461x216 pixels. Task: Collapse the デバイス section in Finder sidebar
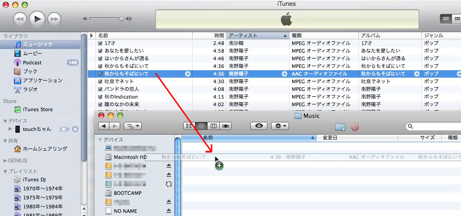(x=100, y=140)
